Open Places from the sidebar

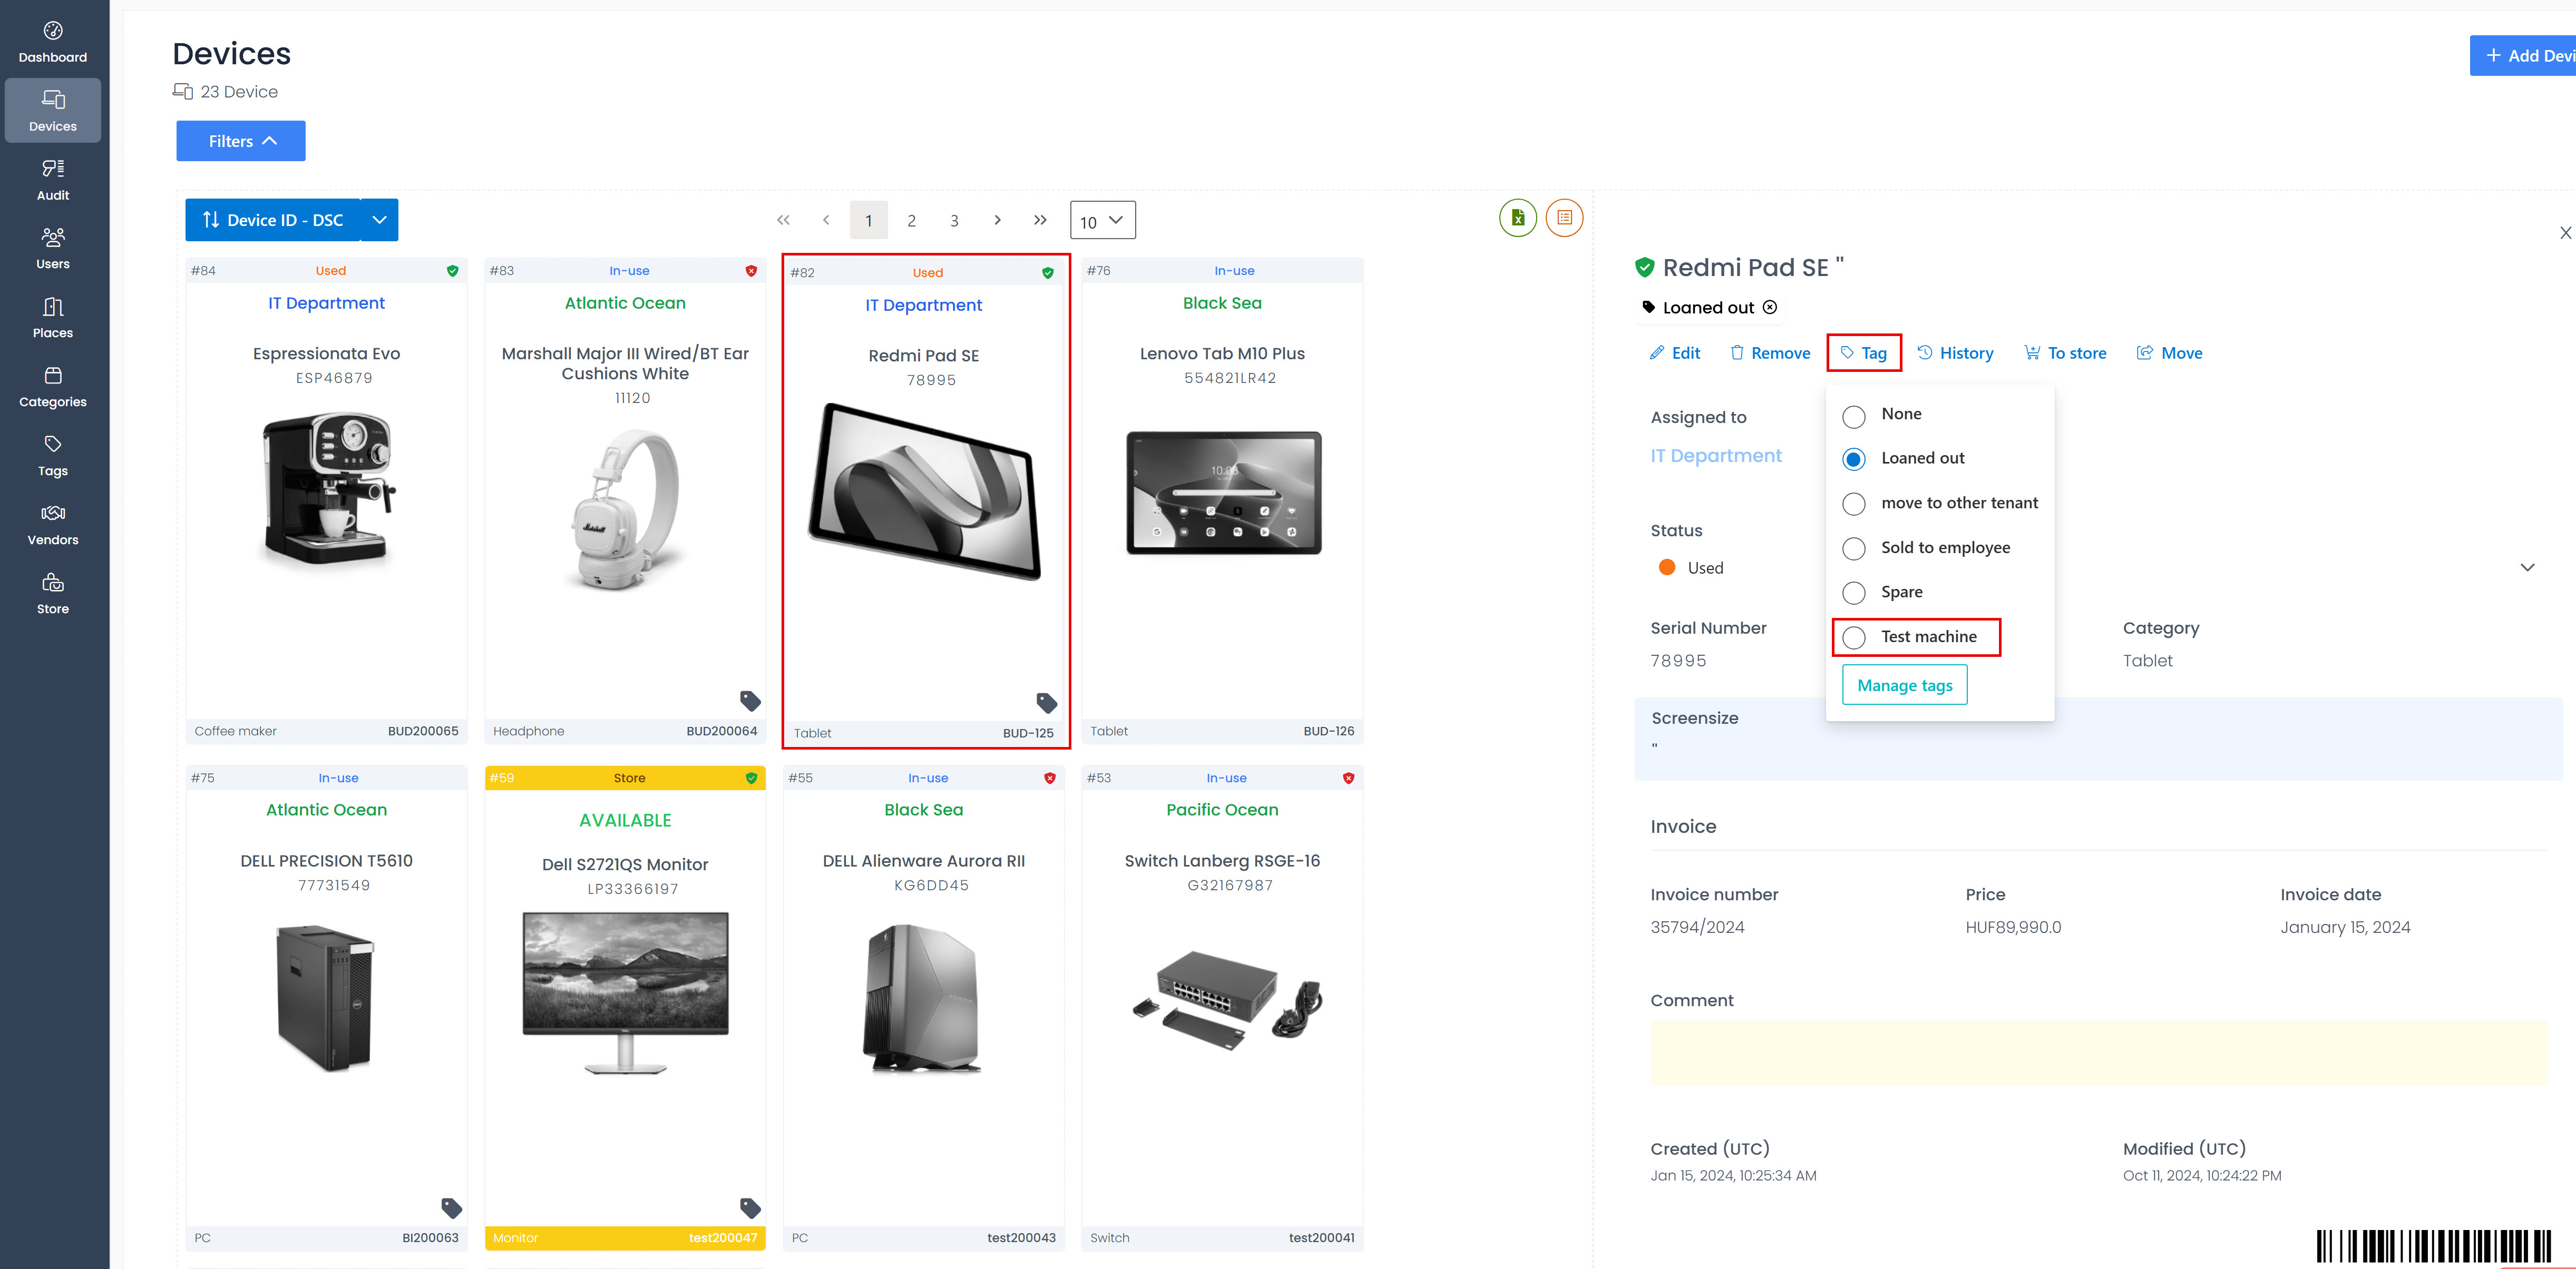pyautogui.click(x=53, y=318)
